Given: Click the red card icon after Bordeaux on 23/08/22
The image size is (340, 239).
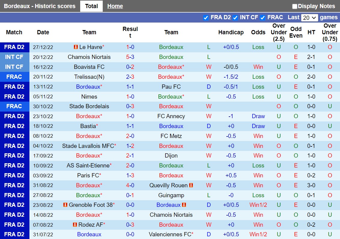Looking at the screenshot, I should (x=184, y=205).
